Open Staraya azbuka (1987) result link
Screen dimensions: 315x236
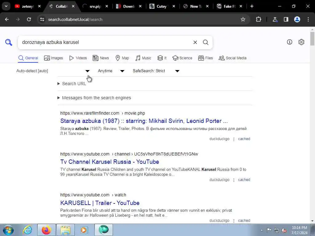click(x=144, y=121)
